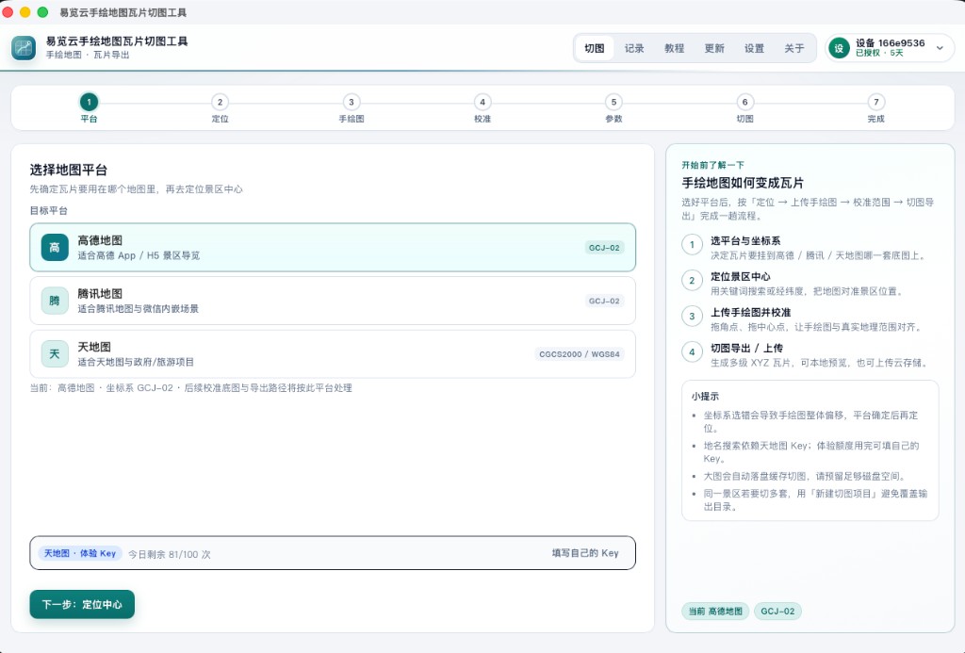Click GCJ-02 badge on 腾讯地图 card

pos(604,301)
